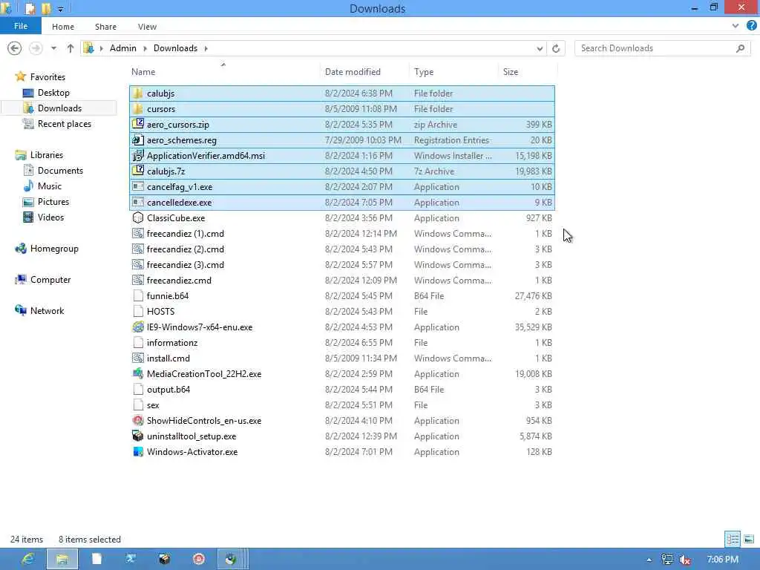Select the cancelledexe.exe file name
Screen dimensions: 760x570
(x=180, y=203)
